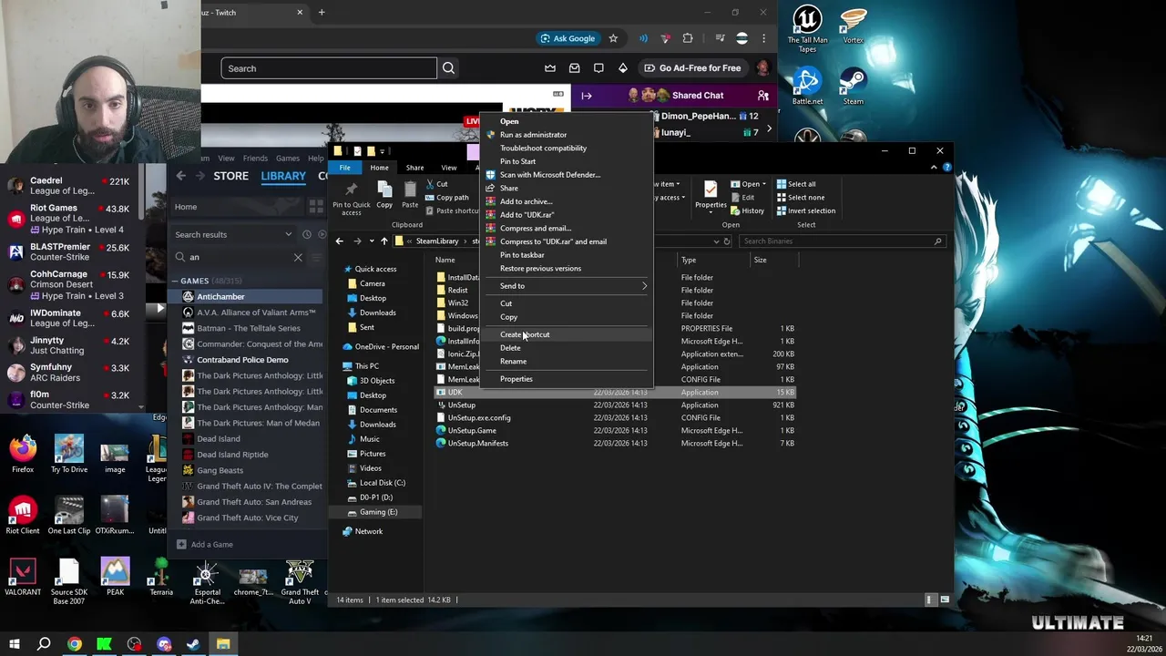Open Steam LIBRARY tab
This screenshot has height=656, width=1166.
click(283, 176)
